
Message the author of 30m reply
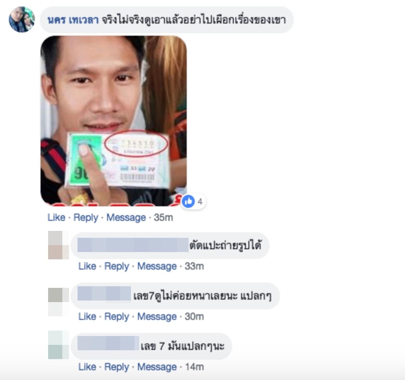point(157,317)
